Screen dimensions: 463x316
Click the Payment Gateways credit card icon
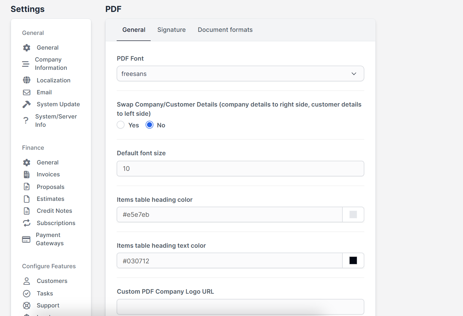point(26,239)
